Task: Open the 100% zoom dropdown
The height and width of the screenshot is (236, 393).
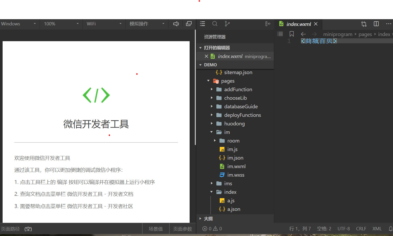Action: click(61, 24)
